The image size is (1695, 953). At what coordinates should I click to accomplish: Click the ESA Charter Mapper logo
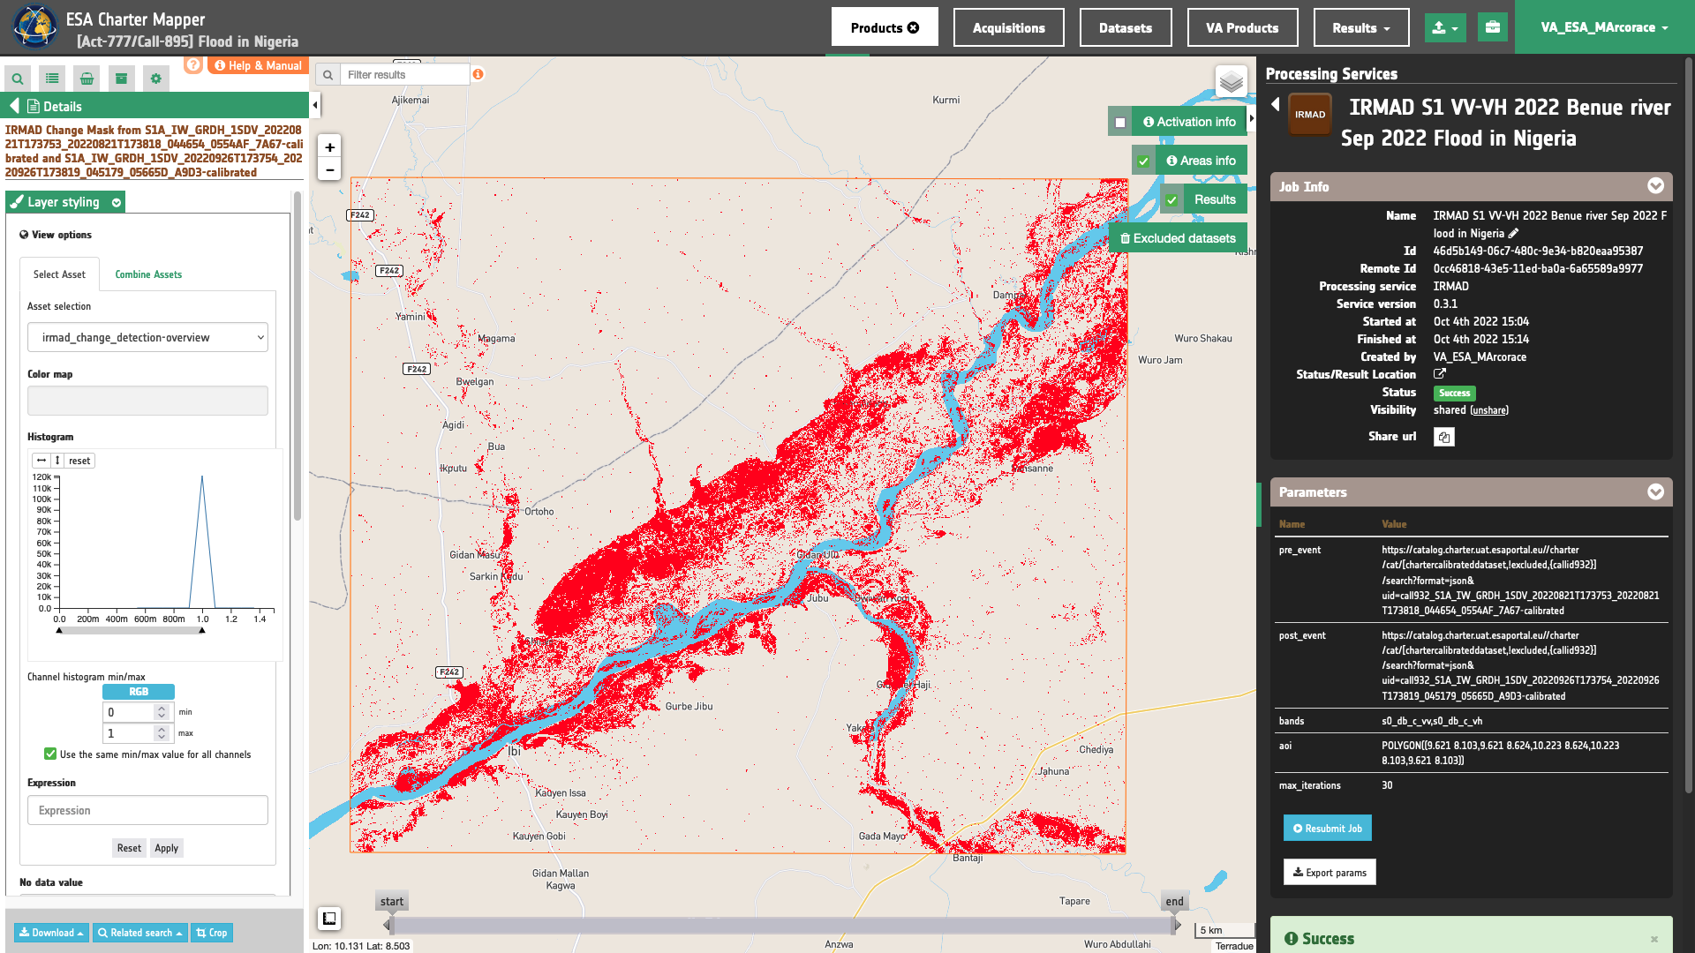click(34, 27)
